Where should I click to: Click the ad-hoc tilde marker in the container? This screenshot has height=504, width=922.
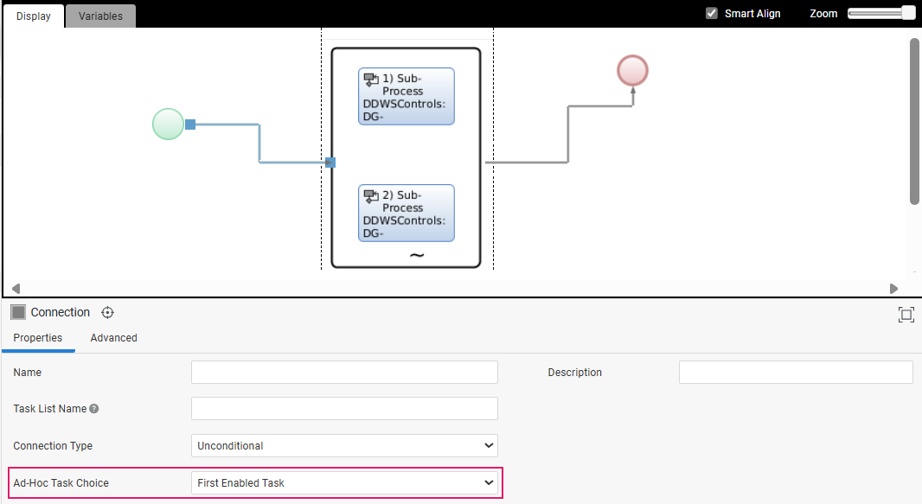pyautogui.click(x=416, y=256)
